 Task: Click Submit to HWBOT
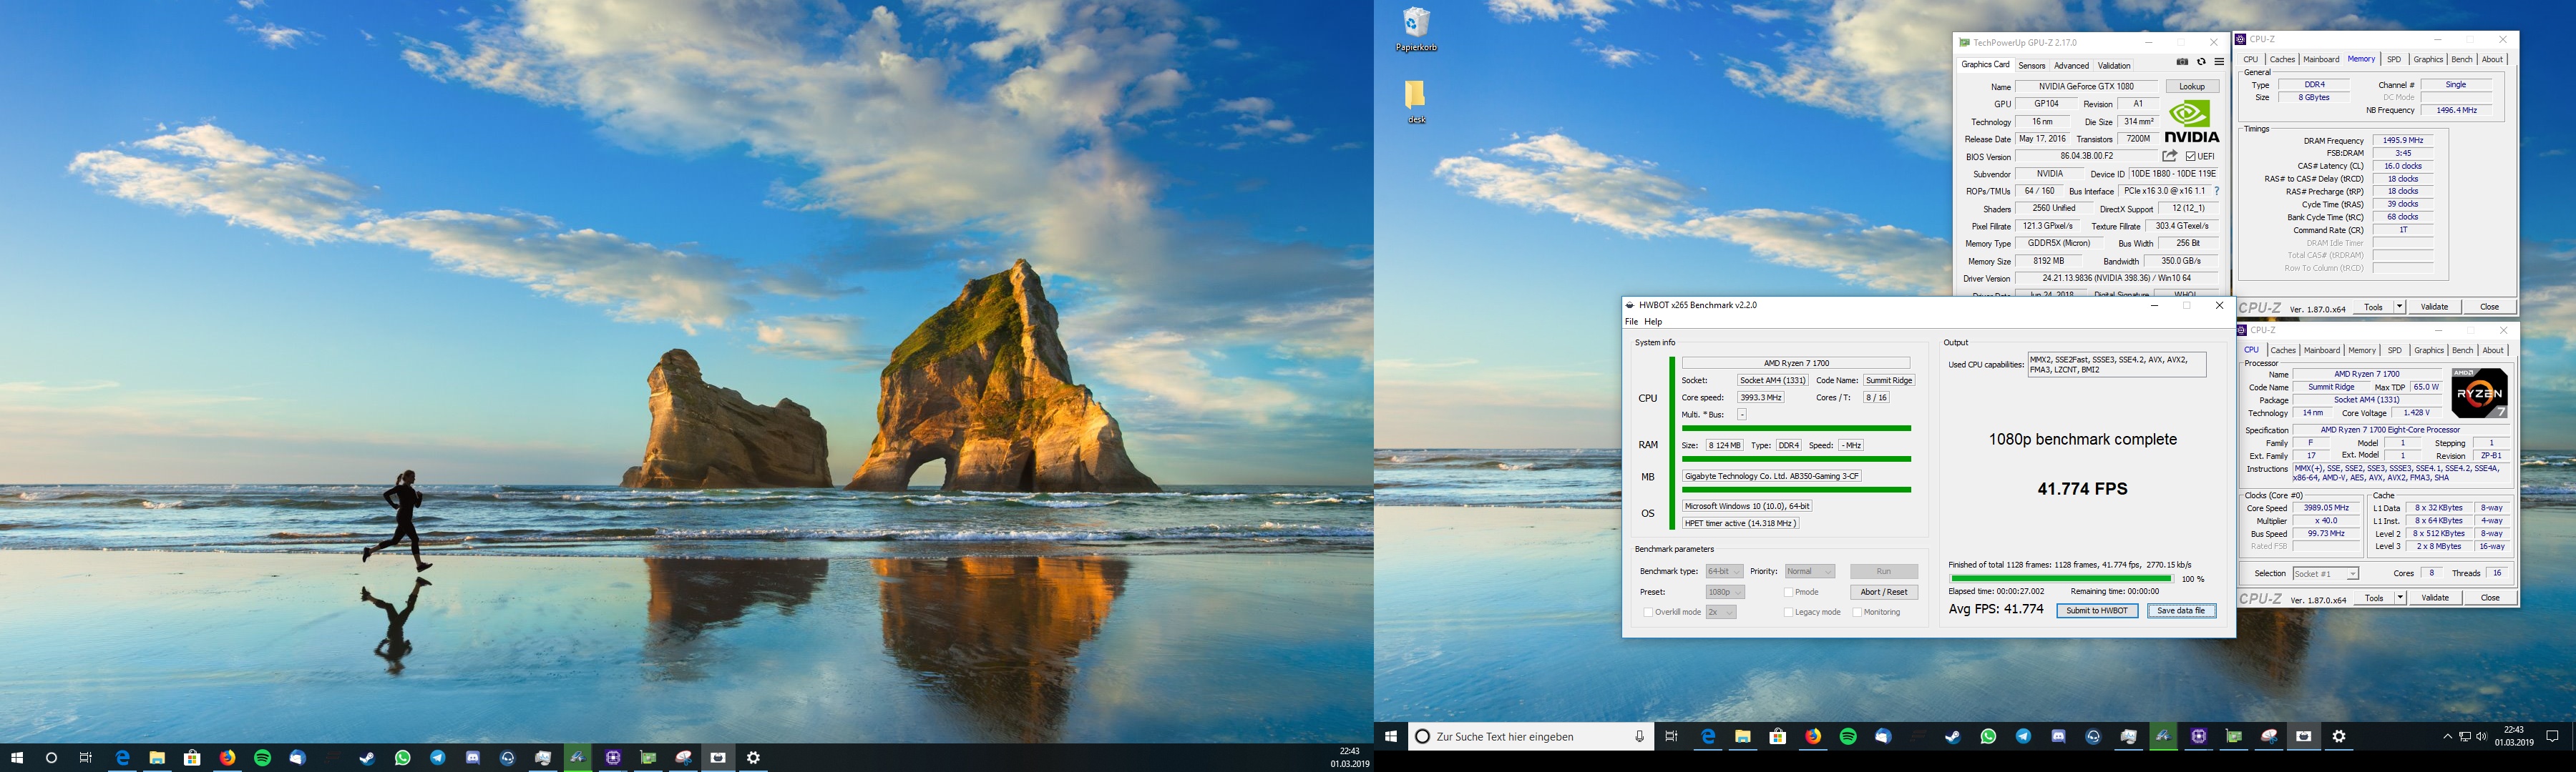click(x=2097, y=610)
